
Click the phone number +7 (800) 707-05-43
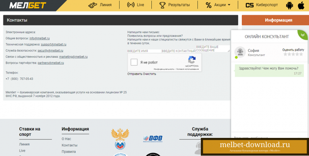pos(19,79)
